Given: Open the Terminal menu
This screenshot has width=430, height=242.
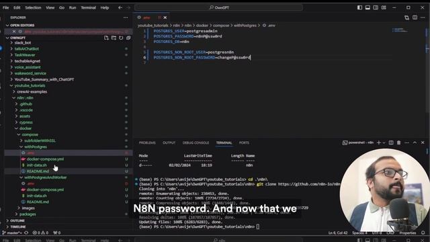Looking at the screenshot, I should (88, 7).
